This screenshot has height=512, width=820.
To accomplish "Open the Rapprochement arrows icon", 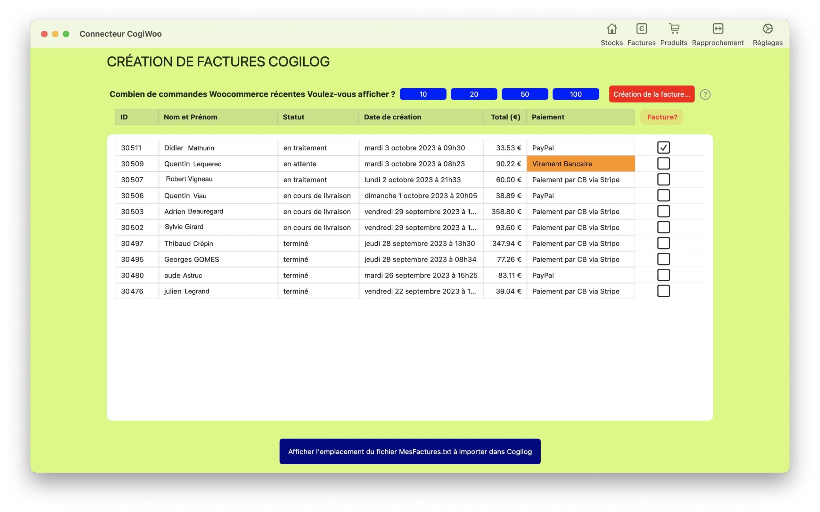I will coord(718,29).
